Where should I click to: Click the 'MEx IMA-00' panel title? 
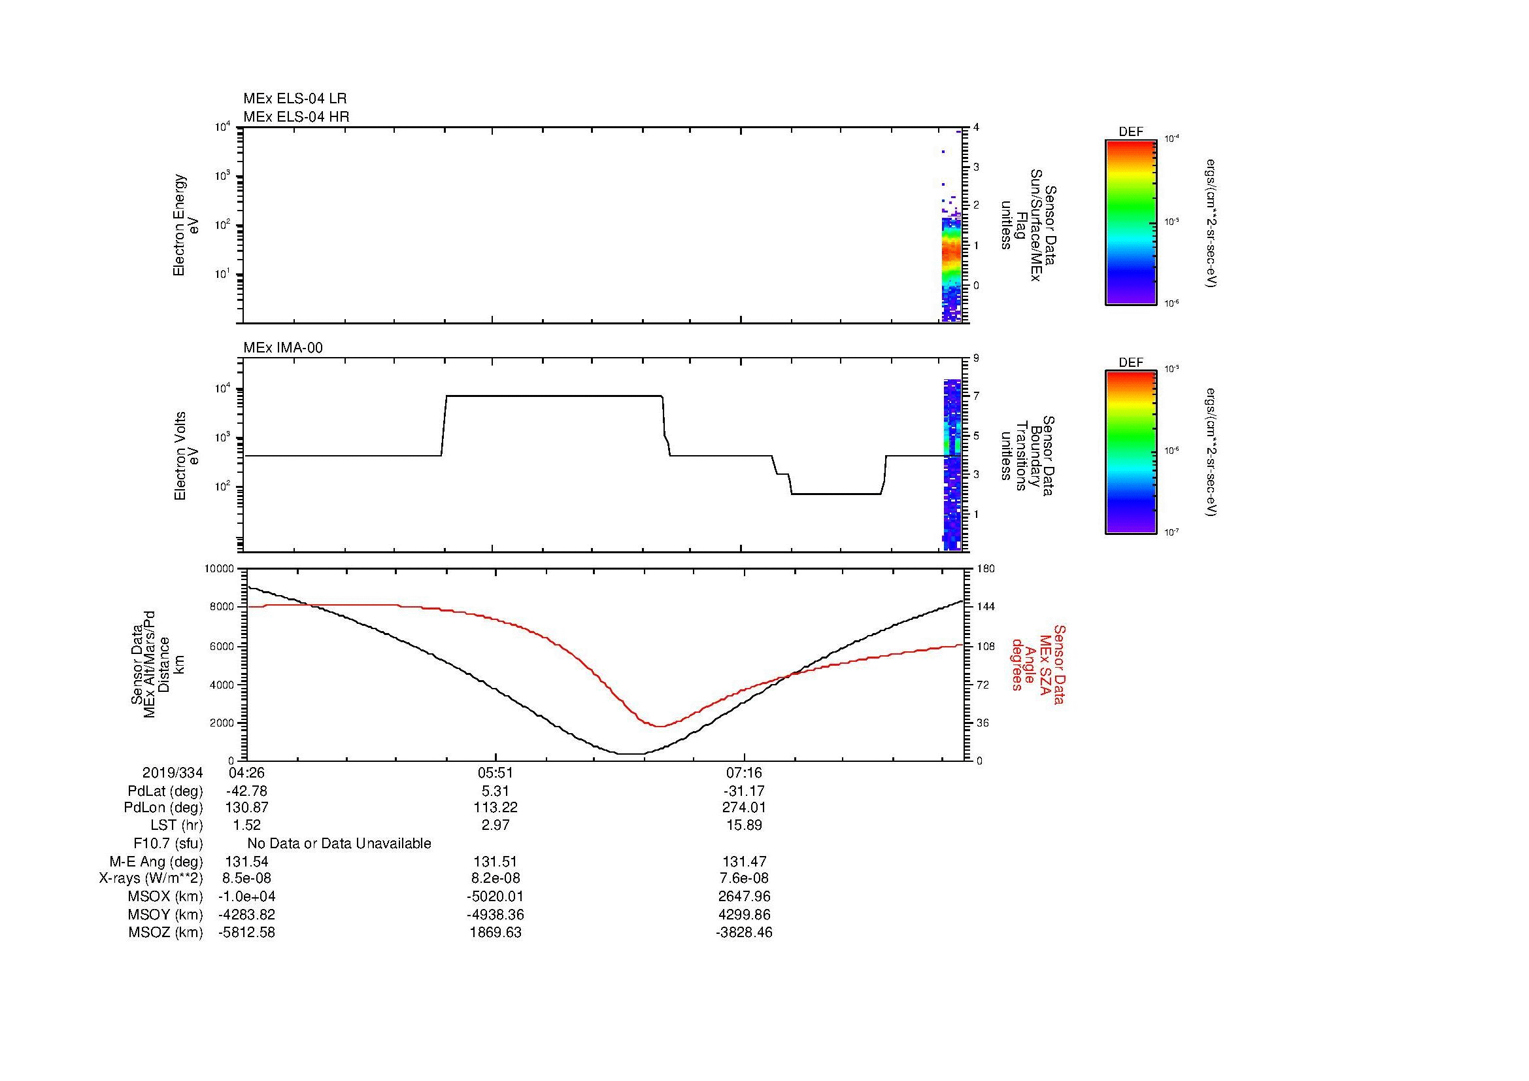[283, 348]
